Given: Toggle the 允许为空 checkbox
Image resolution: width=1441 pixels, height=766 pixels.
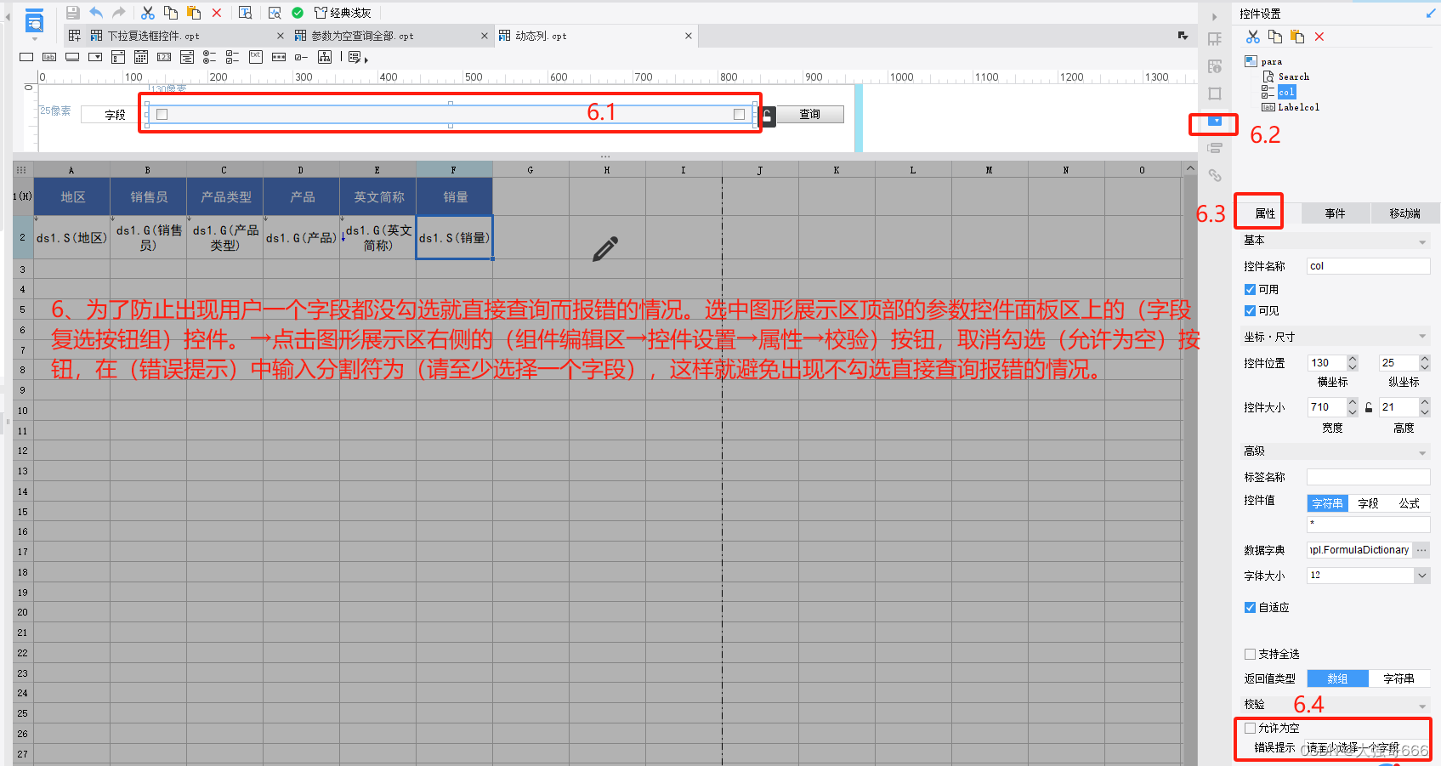Looking at the screenshot, I should coord(1250,728).
